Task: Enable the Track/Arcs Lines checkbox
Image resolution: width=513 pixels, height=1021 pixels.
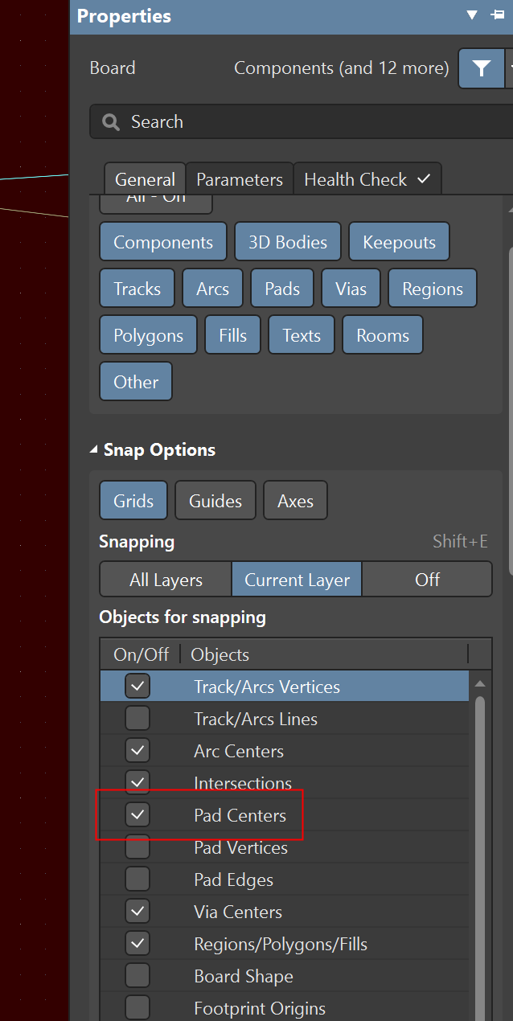Action: tap(137, 719)
